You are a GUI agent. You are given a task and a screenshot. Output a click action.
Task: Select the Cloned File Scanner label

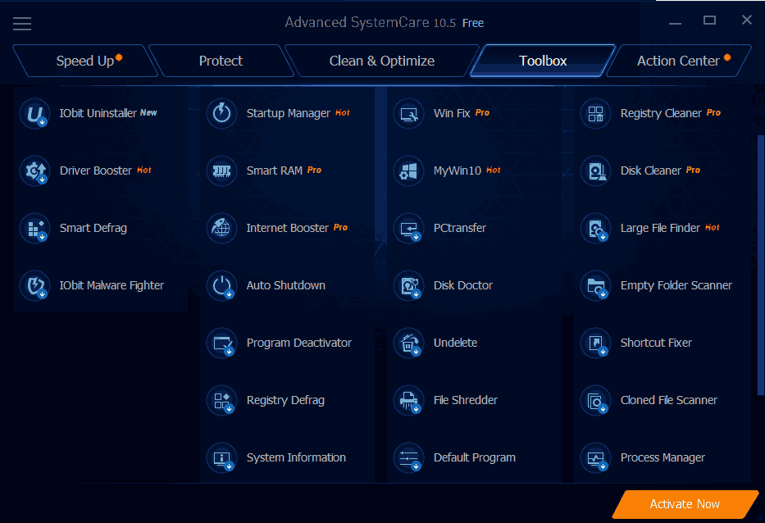click(x=669, y=400)
